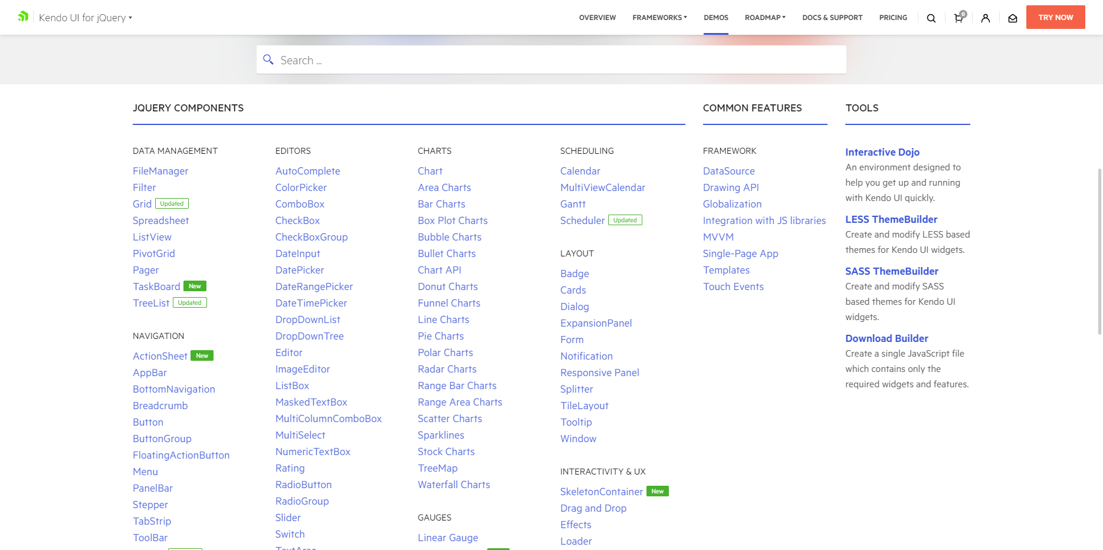This screenshot has width=1103, height=550.
Task: Click the Progress Kendo UI logo icon
Action: coord(23,17)
